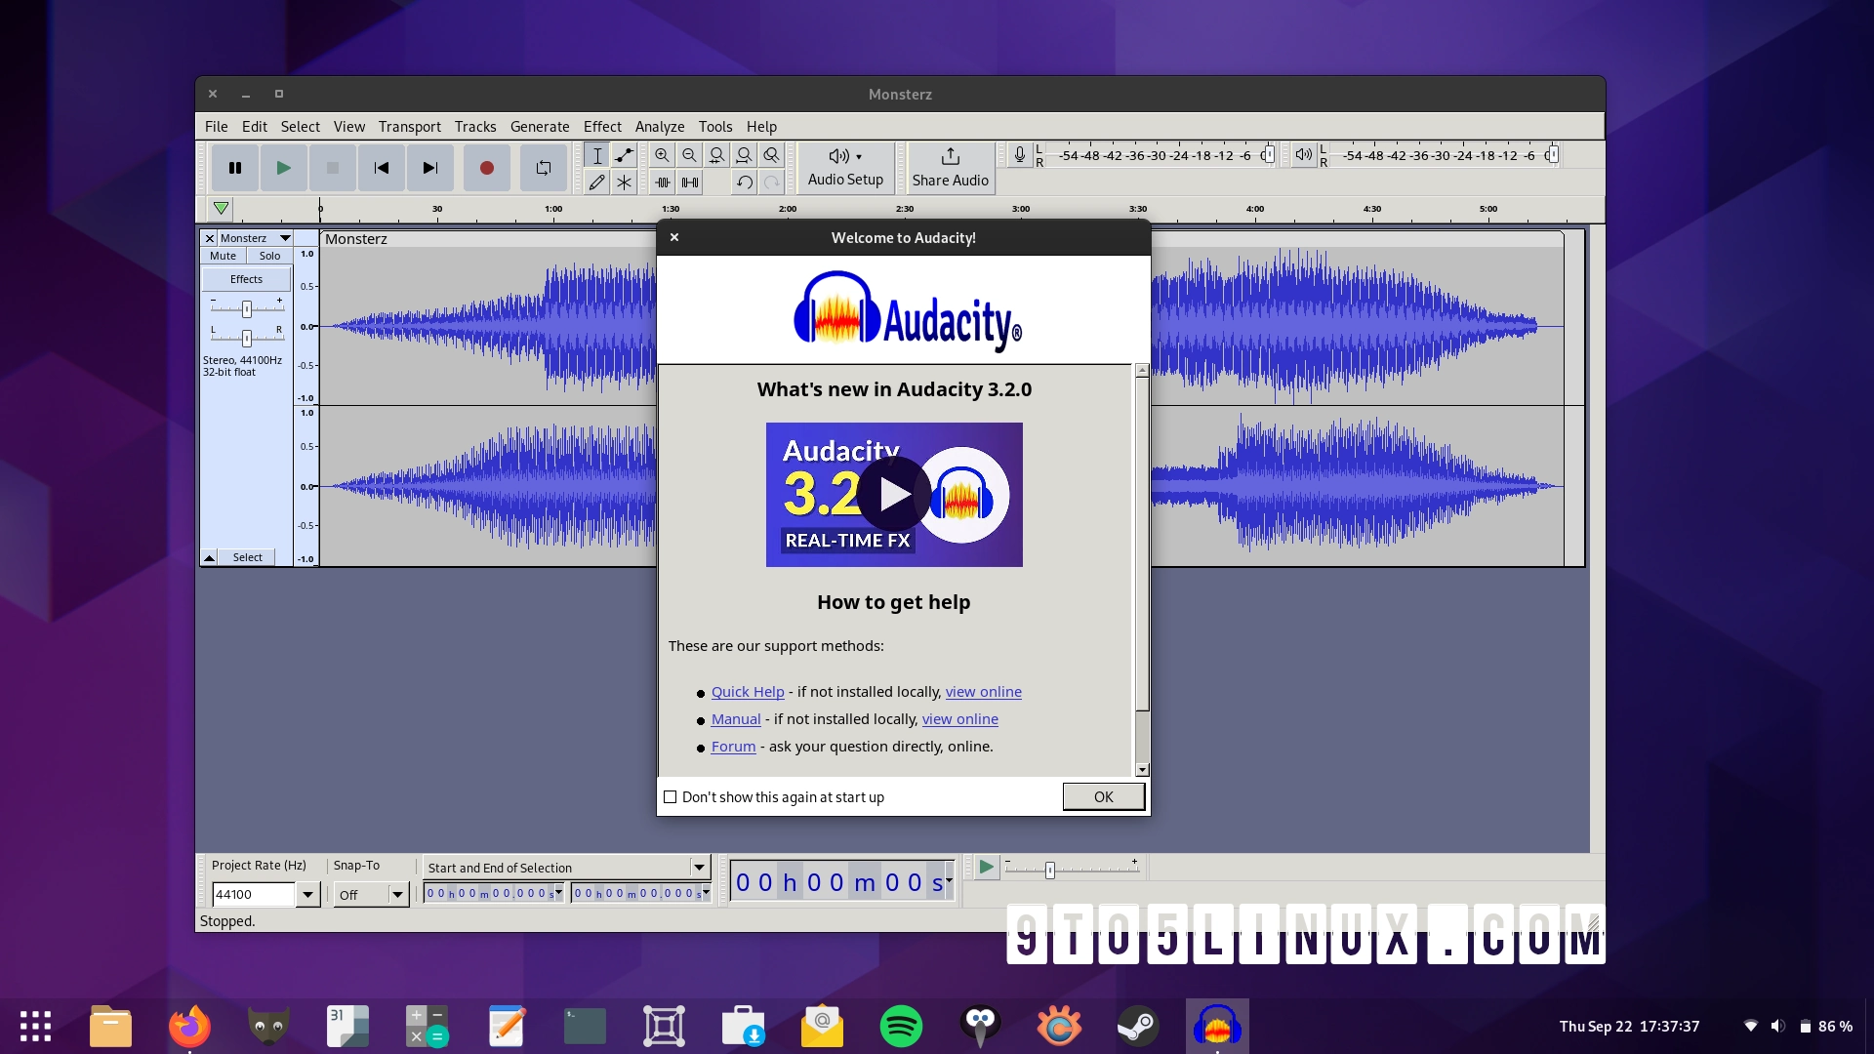Screen dimensions: 1874x1054
Task: Click the Zoom In magnifier icon
Action: (x=662, y=154)
